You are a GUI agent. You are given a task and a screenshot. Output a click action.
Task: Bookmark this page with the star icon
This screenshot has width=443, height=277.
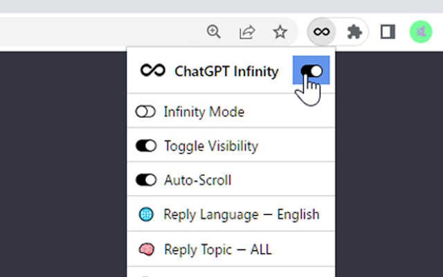pyautogui.click(x=280, y=32)
